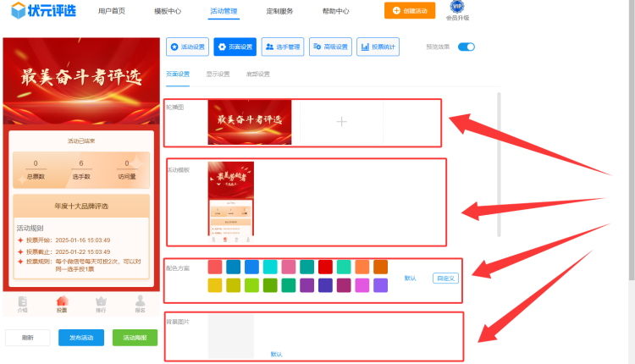This screenshot has width=635, height=364.
Task: Go to 用户首页 in the top navigation
Action: click(112, 11)
